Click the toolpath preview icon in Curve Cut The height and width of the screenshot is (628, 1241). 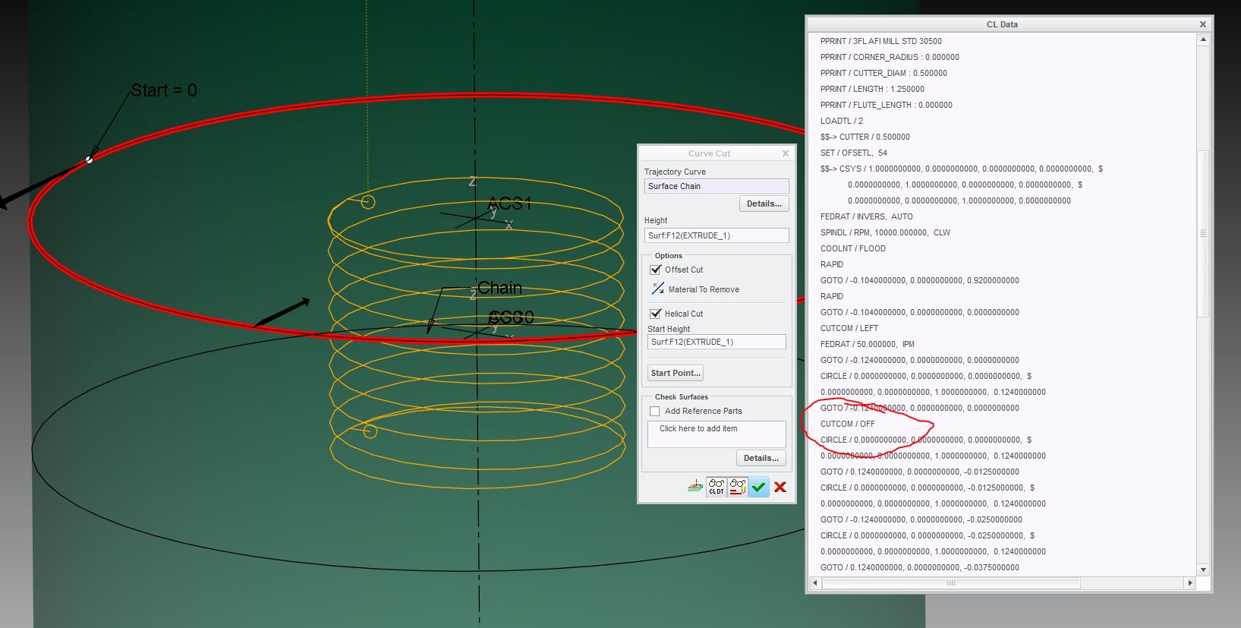click(x=695, y=486)
